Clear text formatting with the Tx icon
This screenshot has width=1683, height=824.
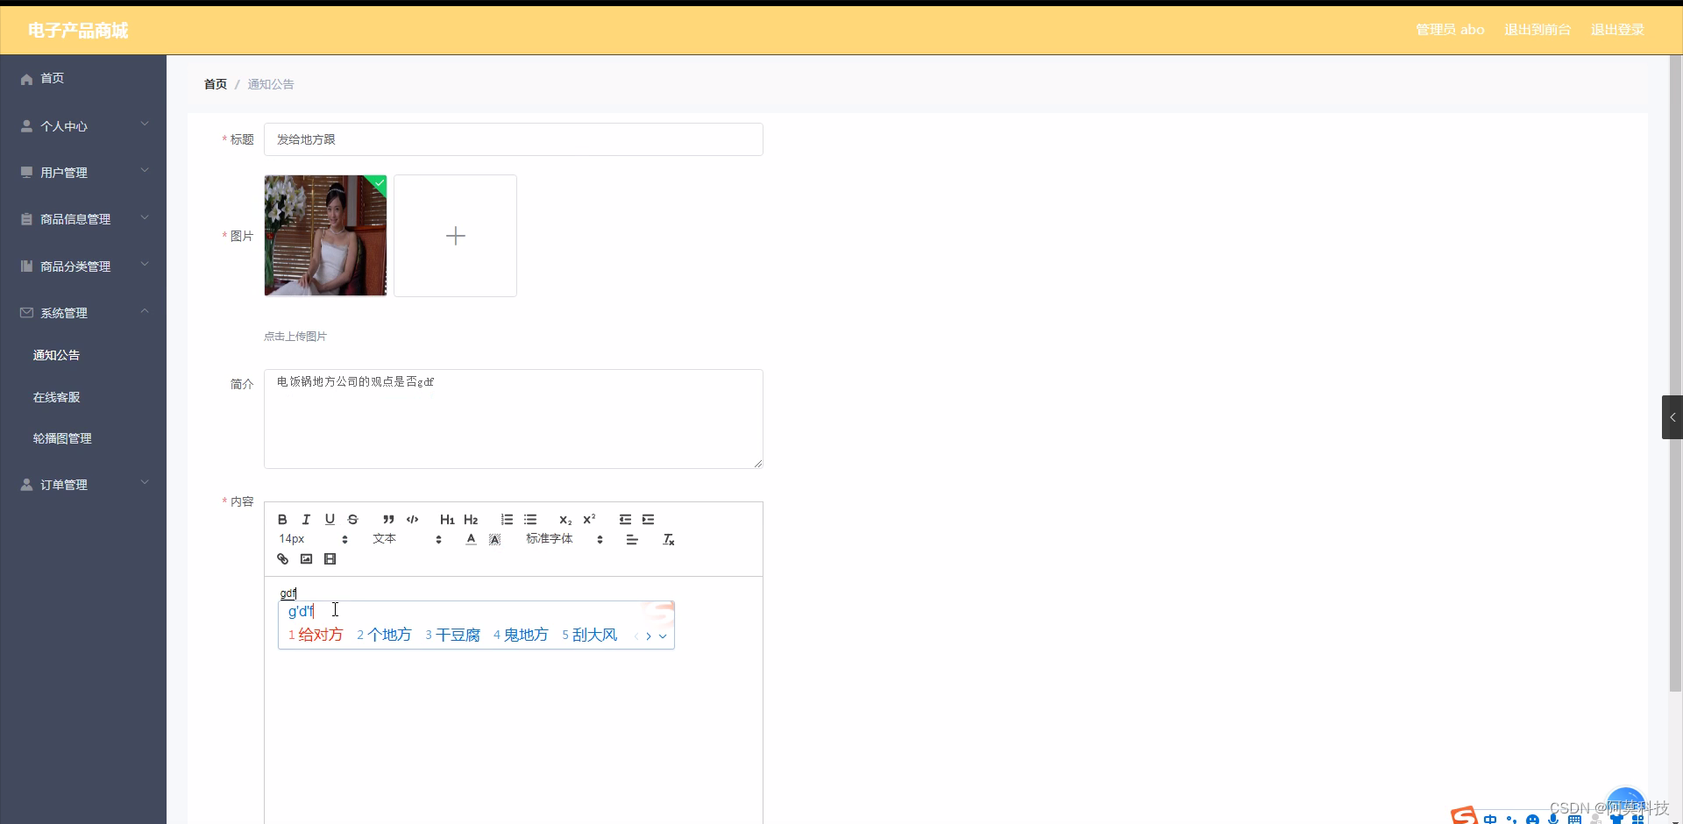(x=668, y=539)
